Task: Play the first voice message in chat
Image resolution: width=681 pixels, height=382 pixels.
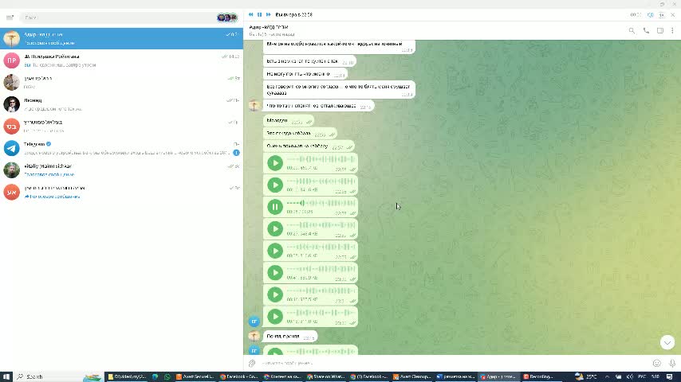Action: 275,163
